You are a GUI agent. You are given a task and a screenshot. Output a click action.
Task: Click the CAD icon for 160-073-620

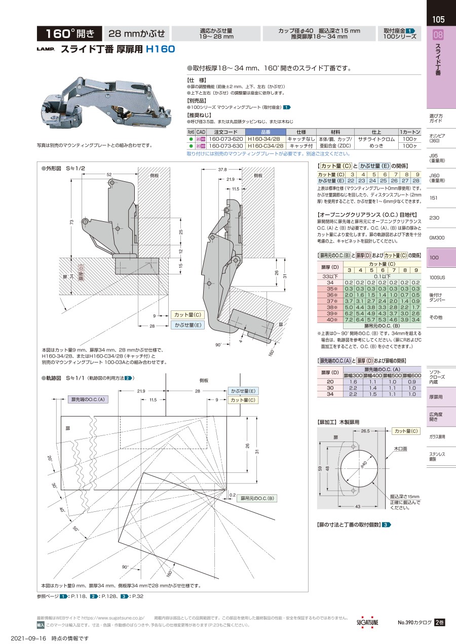tap(201, 138)
